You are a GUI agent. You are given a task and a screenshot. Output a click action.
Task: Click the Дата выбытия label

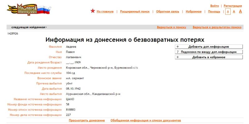click(x=52, y=89)
